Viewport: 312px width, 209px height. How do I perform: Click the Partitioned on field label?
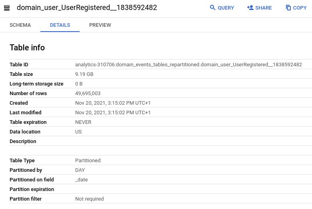coord(32,180)
